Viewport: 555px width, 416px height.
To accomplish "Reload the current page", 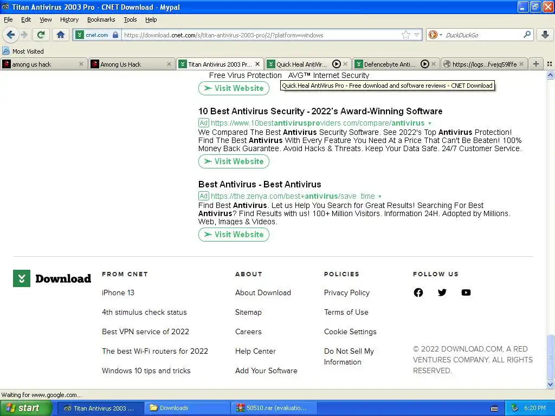I will pyautogui.click(x=41, y=35).
